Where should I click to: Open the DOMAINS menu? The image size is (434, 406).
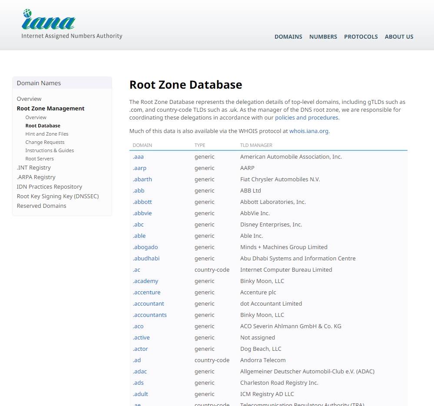point(288,37)
